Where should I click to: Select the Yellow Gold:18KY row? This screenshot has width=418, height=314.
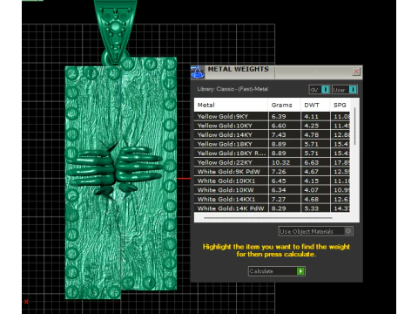point(272,144)
